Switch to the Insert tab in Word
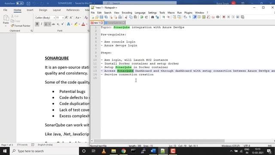The image size is (275, 155). pyautogui.click(x=30, y=10)
